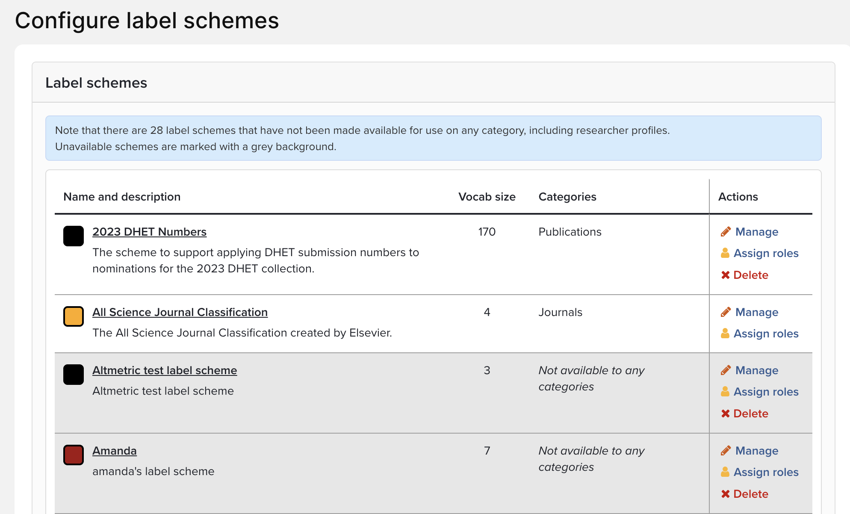Click pencil icon for All Science Journal Classification
The height and width of the screenshot is (514, 850).
click(726, 312)
